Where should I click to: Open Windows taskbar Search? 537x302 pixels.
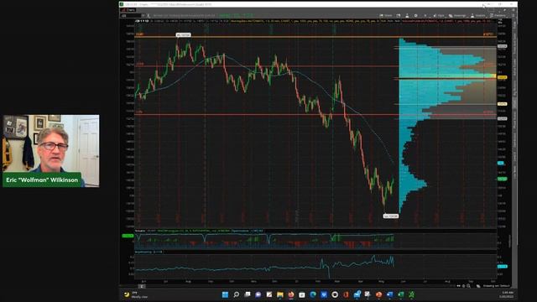click(236, 294)
